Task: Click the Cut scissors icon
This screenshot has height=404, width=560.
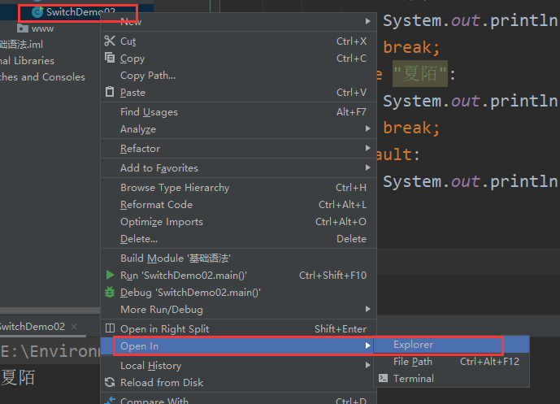Action: pos(110,41)
